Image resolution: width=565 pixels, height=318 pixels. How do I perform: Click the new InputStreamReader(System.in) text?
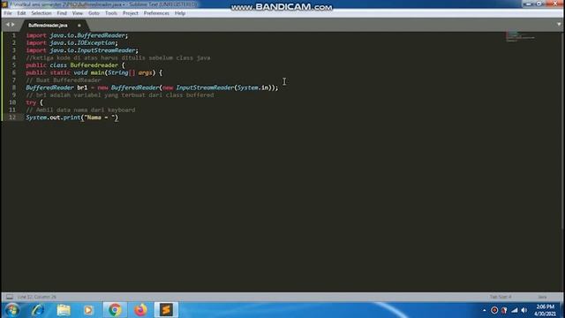pyautogui.click(x=217, y=87)
